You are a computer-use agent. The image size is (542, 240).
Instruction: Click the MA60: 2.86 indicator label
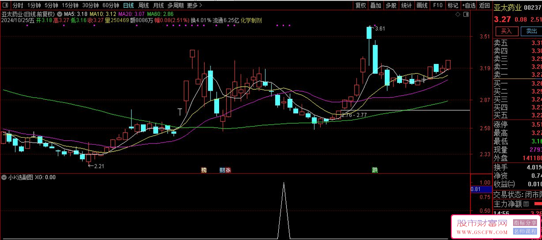pyautogui.click(x=160, y=14)
